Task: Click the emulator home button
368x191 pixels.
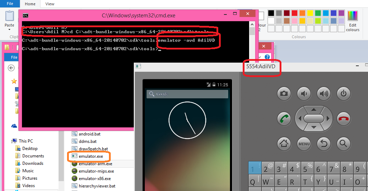Action: (x=284, y=144)
